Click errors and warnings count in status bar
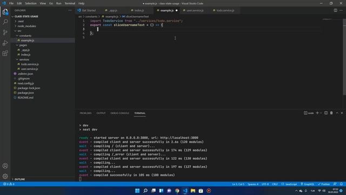 (9, 184)
